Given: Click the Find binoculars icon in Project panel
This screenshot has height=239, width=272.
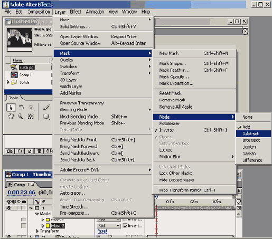Looking at the screenshot, I should 10,151.
